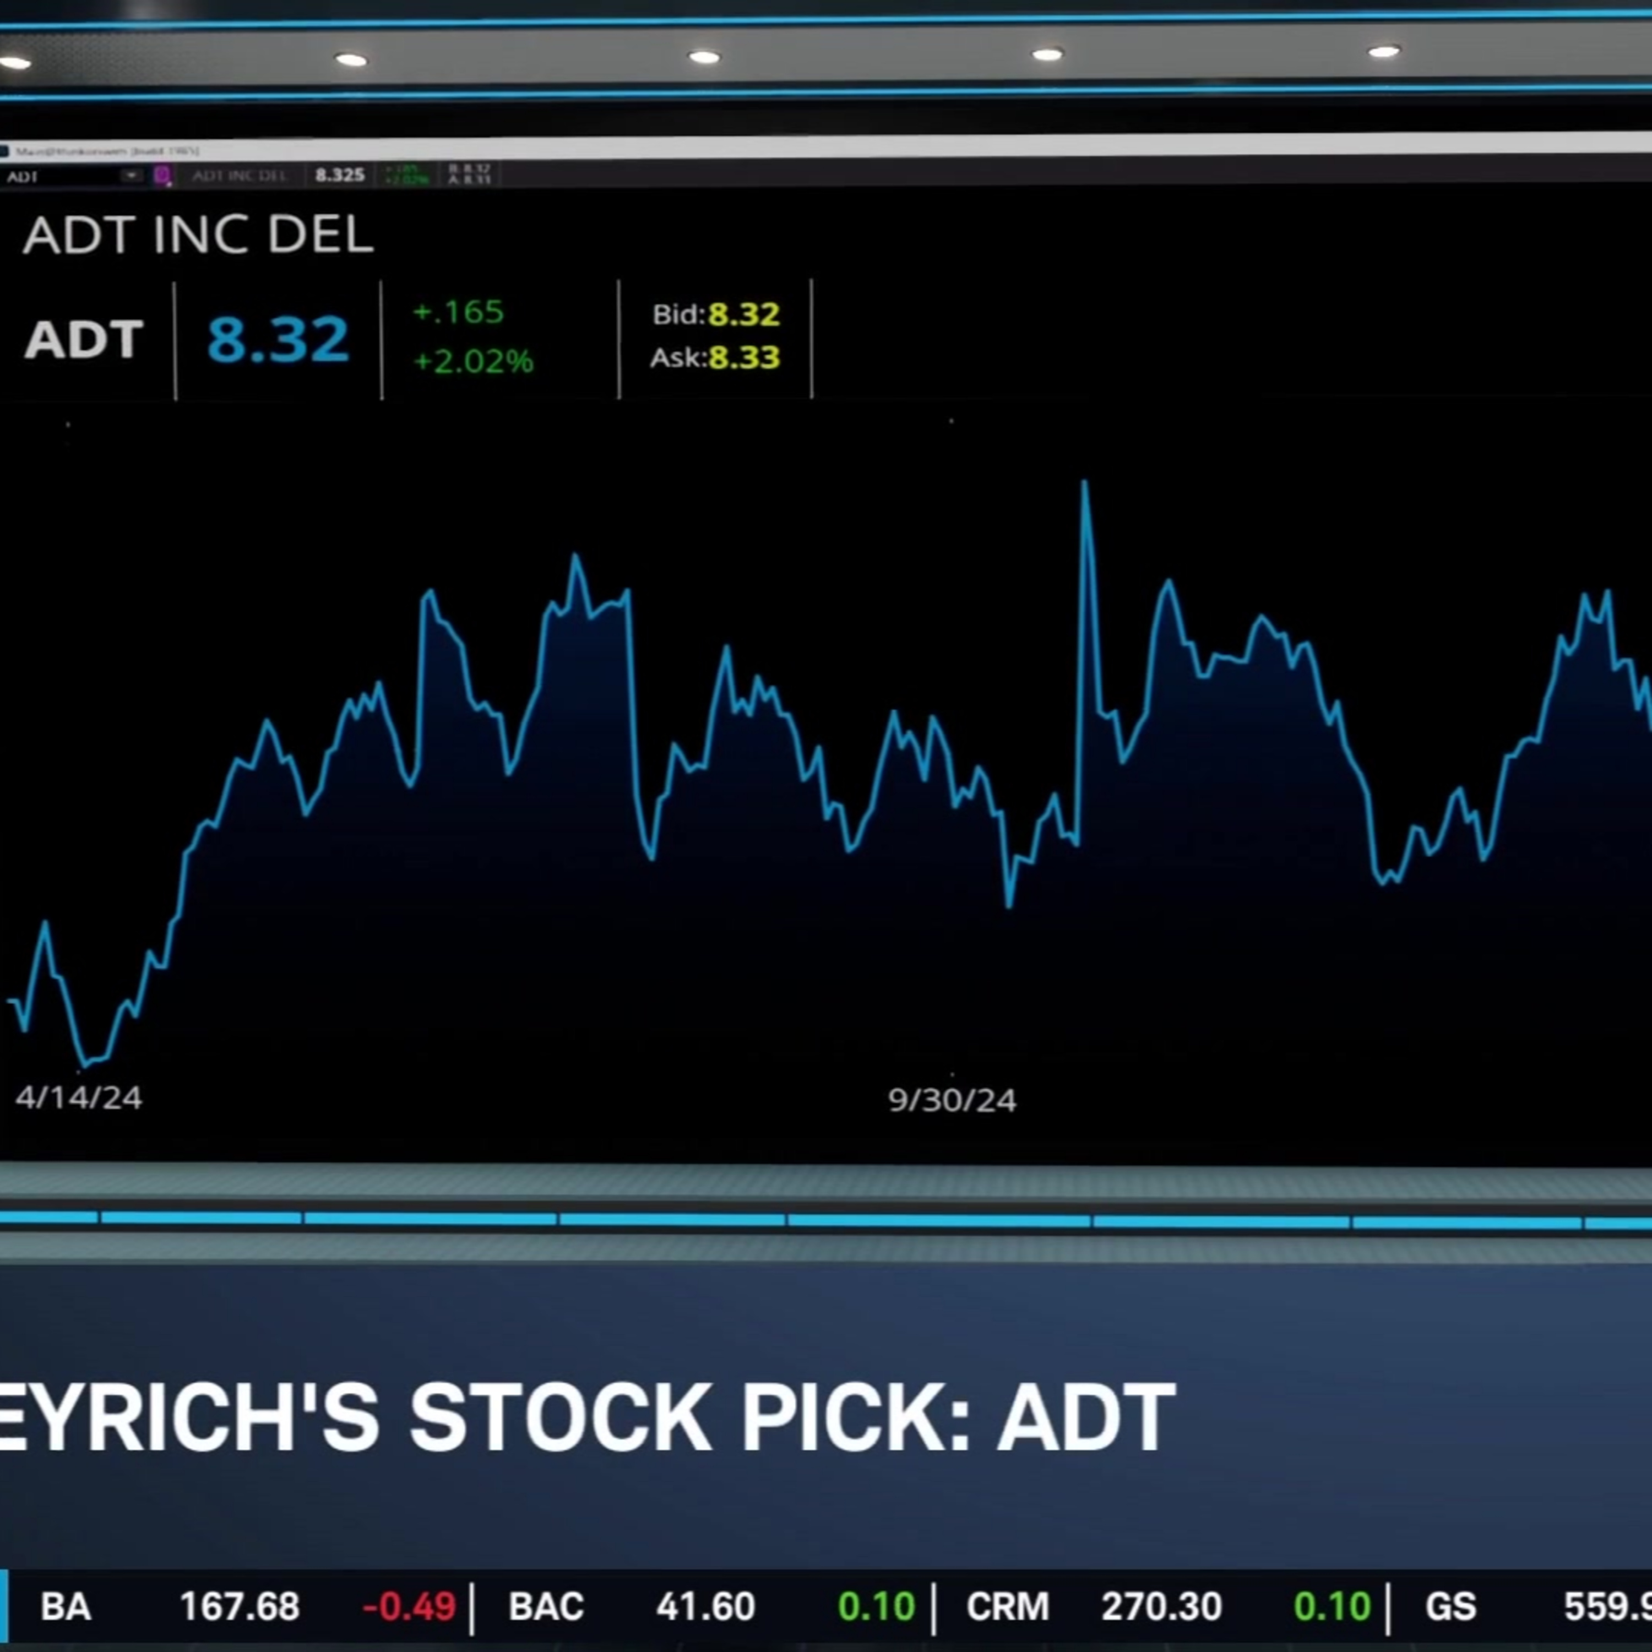Click the 4/14/24 date marker on chart
Screen dimensions: 1652x1652
click(x=79, y=1097)
